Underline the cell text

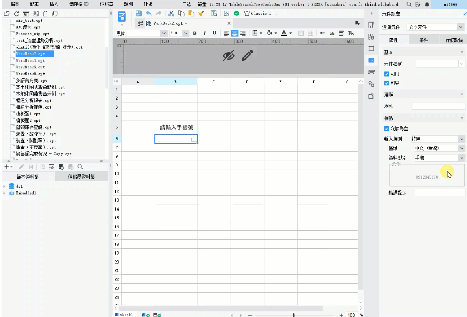click(x=214, y=33)
